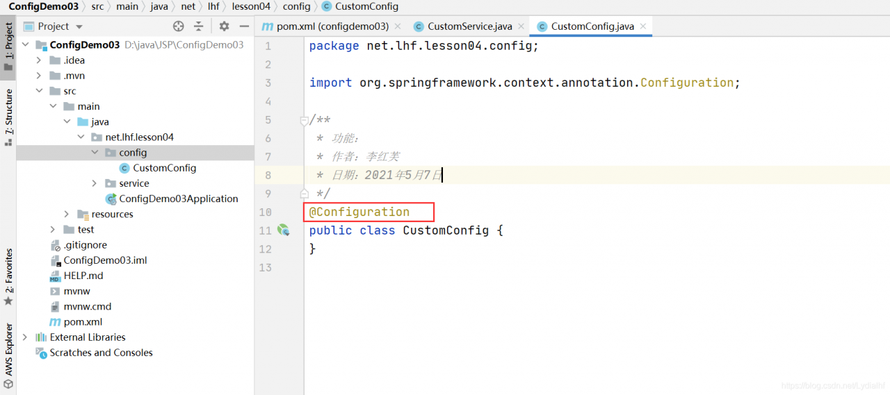
Task: Expand the resources folder
Action: (67, 214)
